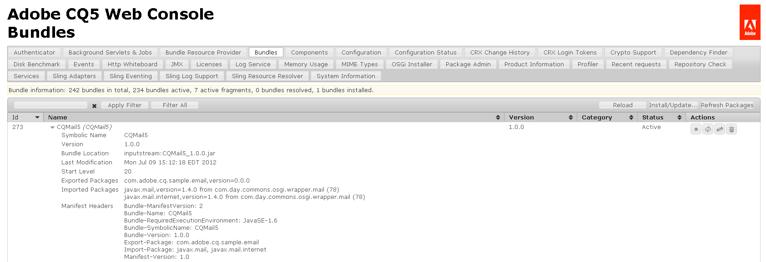Image resolution: width=766 pixels, height=262 pixels.
Task: Select the Bundles tab
Action: click(266, 52)
